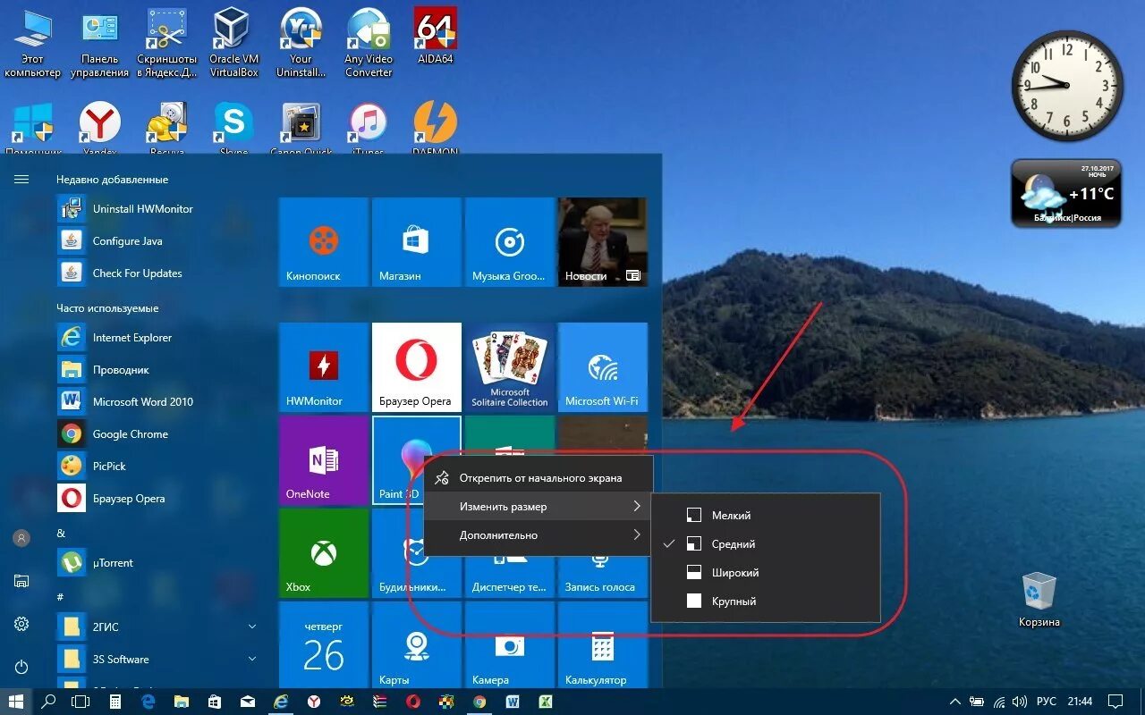Open the Карты maps tile
The image size is (1145, 715).
417,646
